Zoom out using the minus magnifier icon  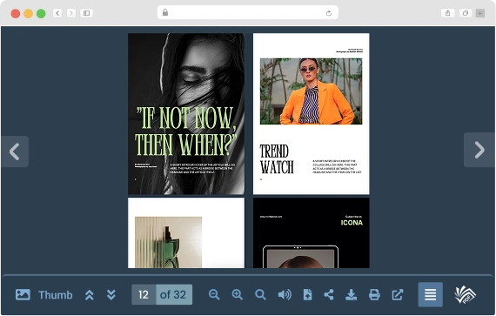[x=214, y=294]
